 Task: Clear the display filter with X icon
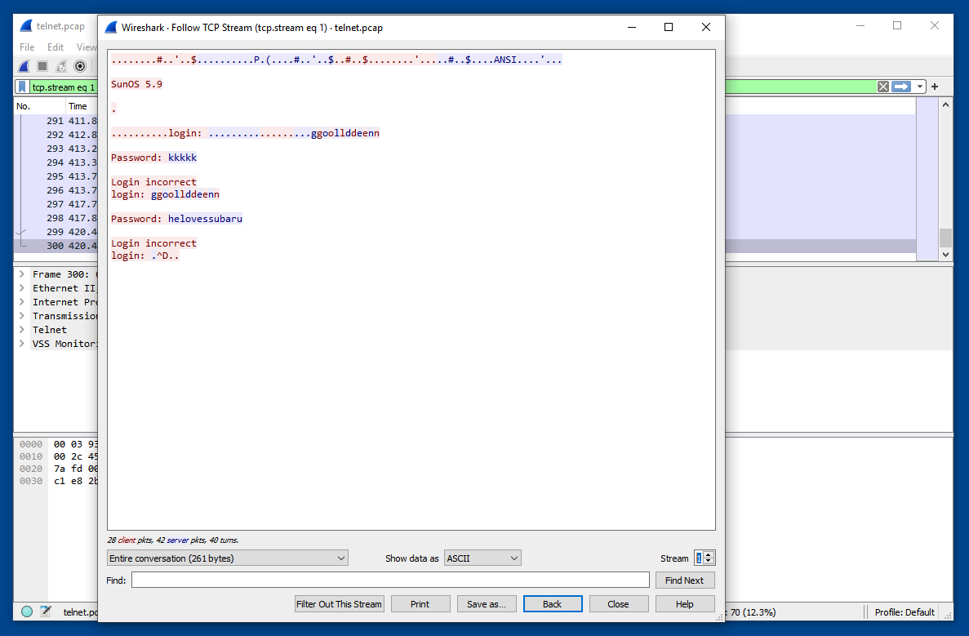(882, 87)
